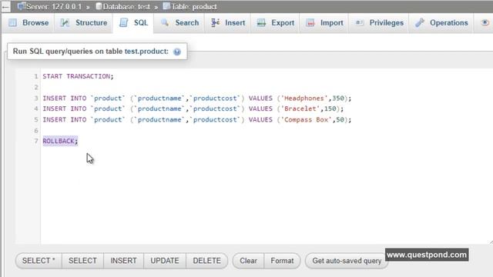Click the Structure tab icon
This screenshot has height=277, width=493.
click(x=65, y=22)
